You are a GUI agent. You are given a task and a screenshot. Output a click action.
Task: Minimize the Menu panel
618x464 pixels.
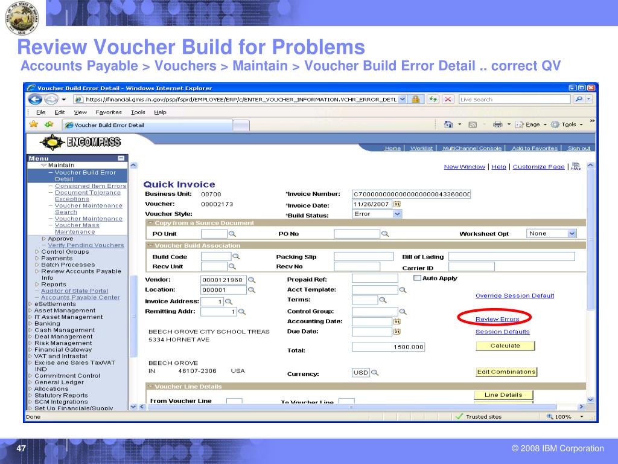121,158
